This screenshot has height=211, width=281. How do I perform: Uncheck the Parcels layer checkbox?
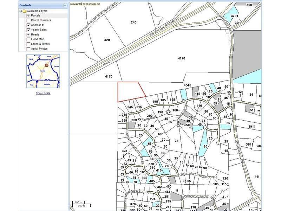(x=28, y=15)
